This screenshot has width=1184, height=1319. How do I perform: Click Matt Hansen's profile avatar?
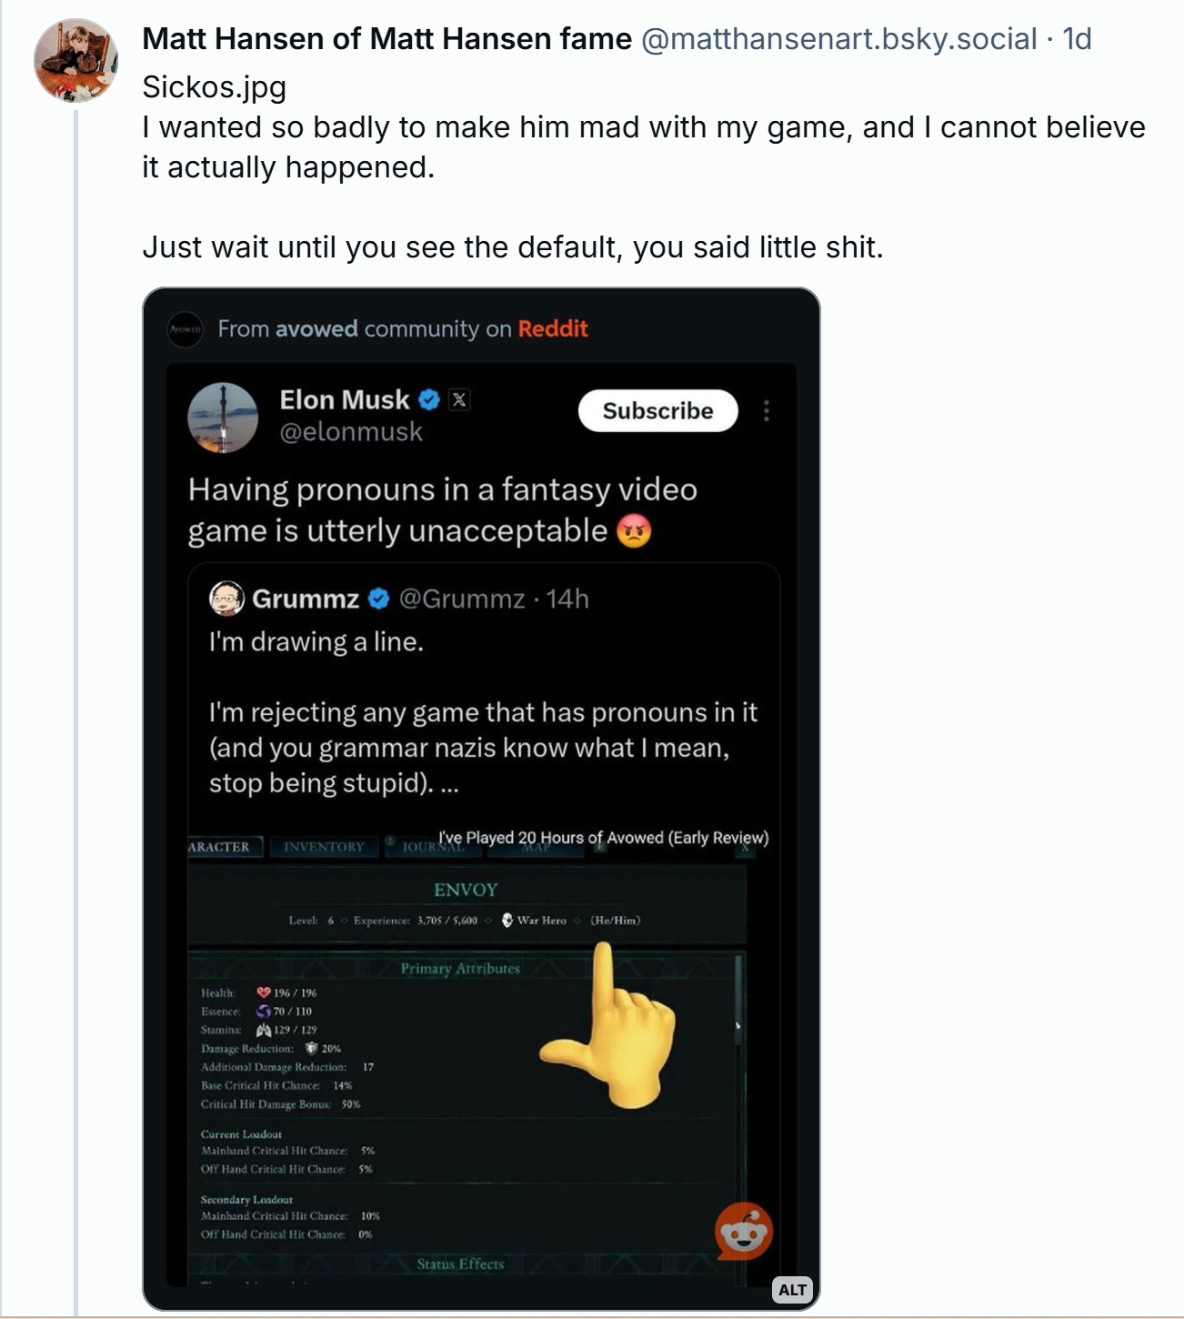coord(75,60)
